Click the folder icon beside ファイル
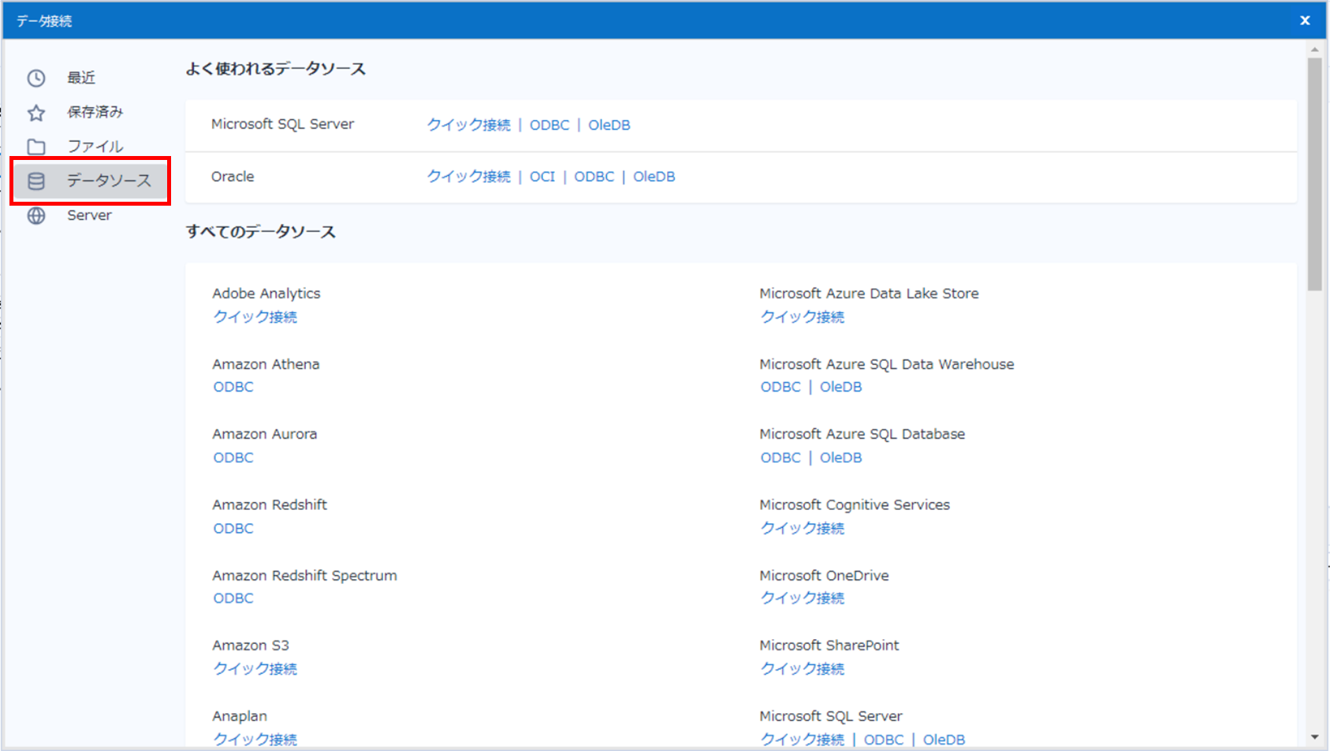Image resolution: width=1330 pixels, height=751 pixels. tap(36, 147)
